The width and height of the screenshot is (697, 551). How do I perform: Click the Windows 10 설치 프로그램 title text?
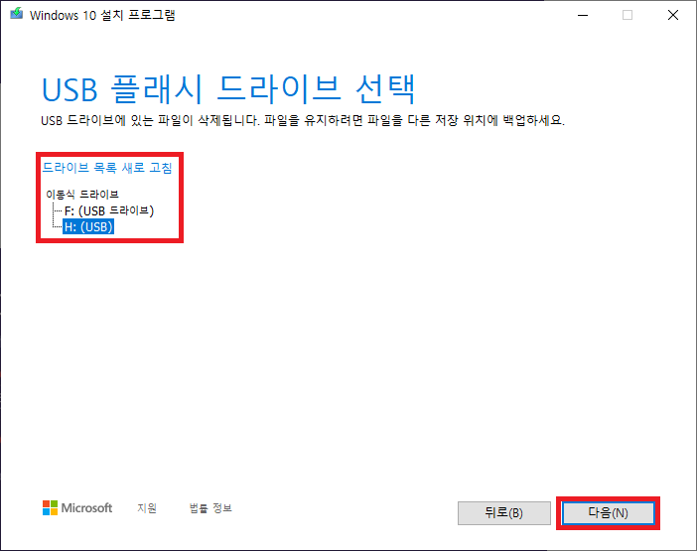pyautogui.click(x=102, y=15)
